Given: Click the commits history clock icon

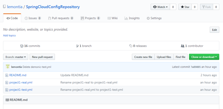Looking at the screenshot, I should [x=22, y=46].
